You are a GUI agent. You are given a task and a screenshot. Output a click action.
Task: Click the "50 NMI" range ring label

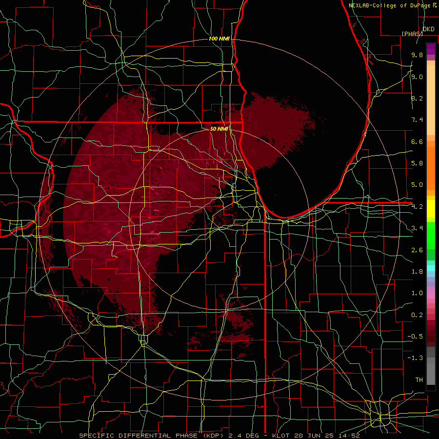219,129
